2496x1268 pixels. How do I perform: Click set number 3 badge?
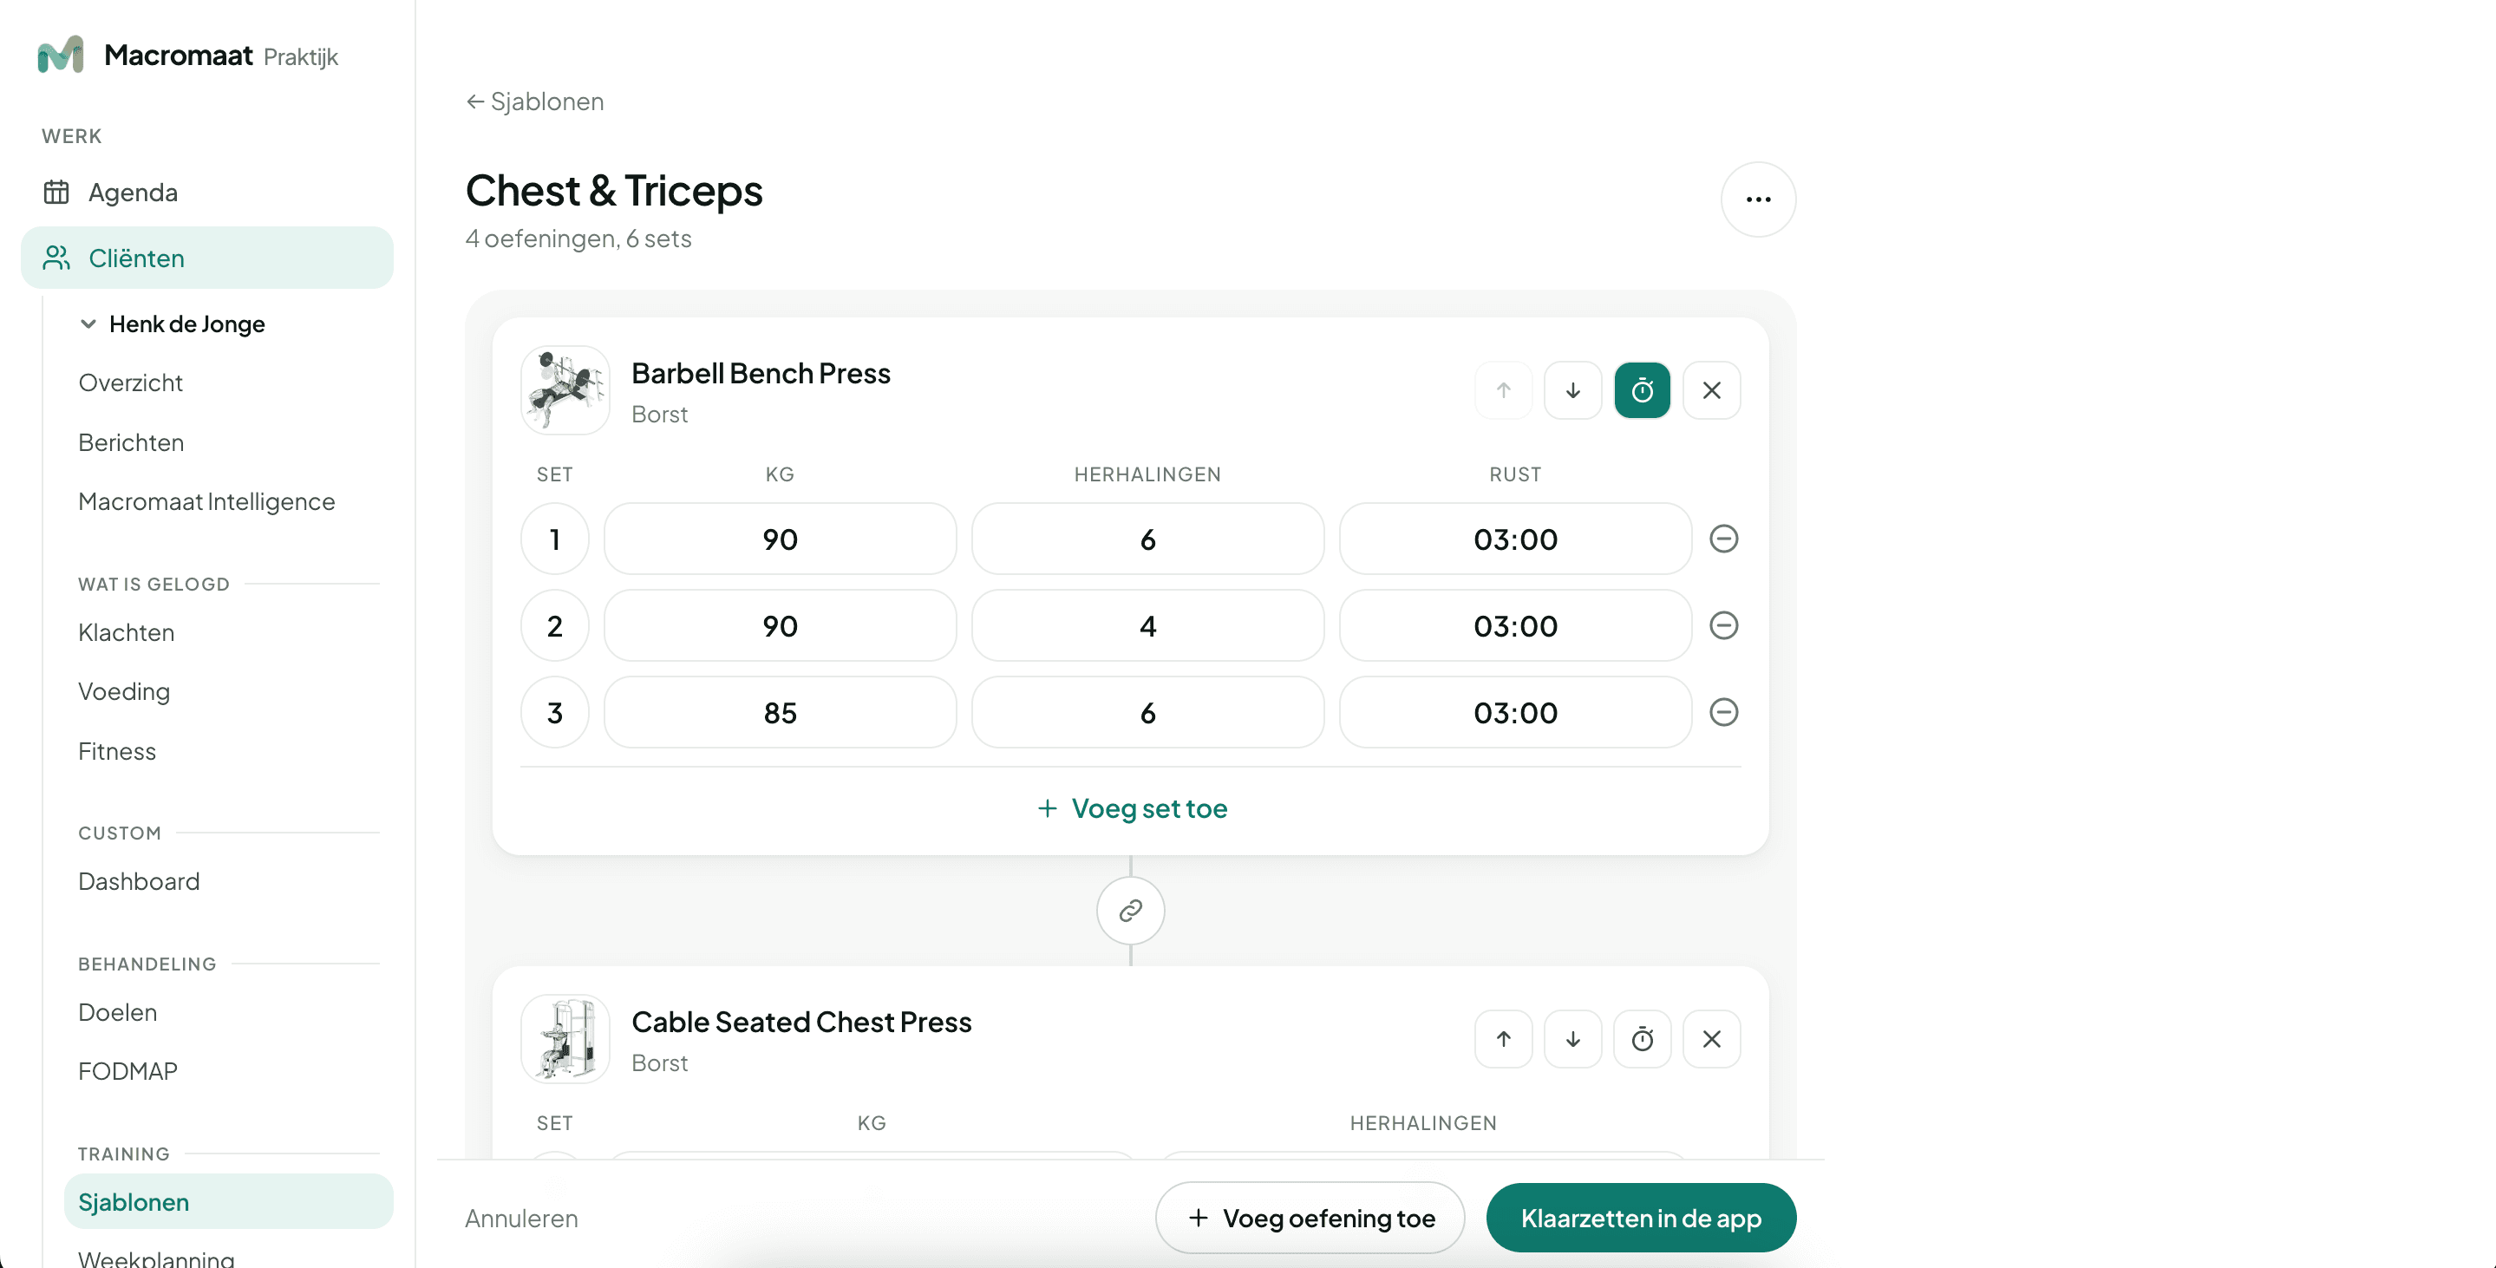(554, 713)
